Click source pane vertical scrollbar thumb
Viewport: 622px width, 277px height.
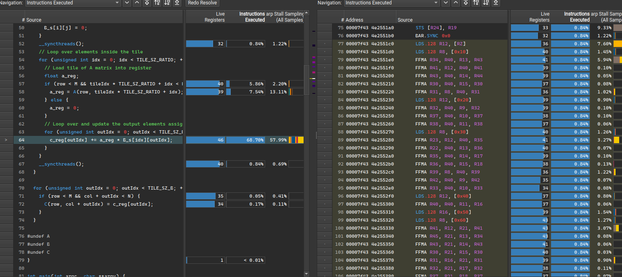pos(306,79)
